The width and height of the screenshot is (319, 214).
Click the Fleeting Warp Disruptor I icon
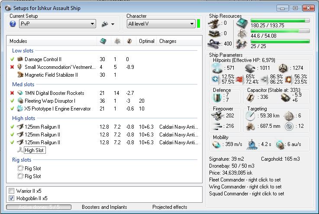tap(20, 101)
